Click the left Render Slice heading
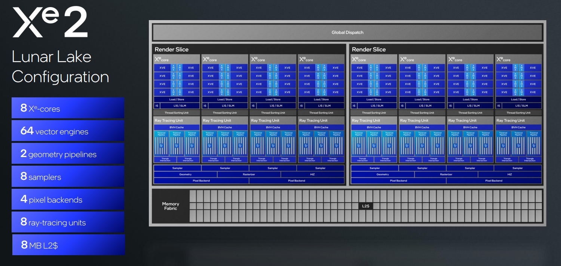 (x=172, y=49)
